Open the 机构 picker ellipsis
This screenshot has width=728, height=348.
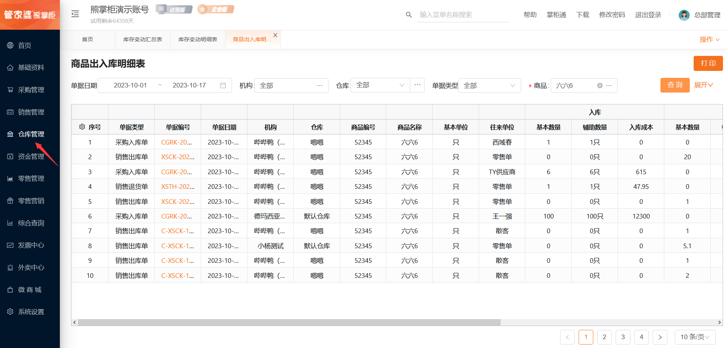[x=320, y=86]
